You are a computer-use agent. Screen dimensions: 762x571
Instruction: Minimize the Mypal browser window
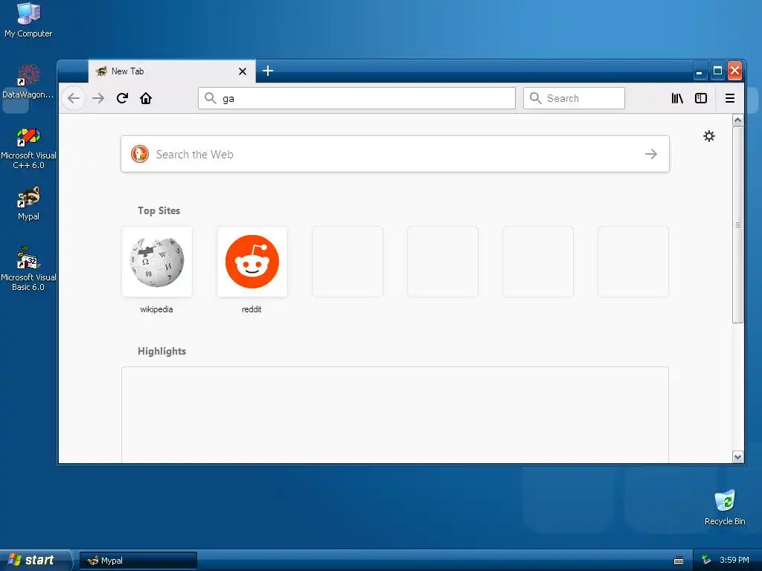(699, 71)
